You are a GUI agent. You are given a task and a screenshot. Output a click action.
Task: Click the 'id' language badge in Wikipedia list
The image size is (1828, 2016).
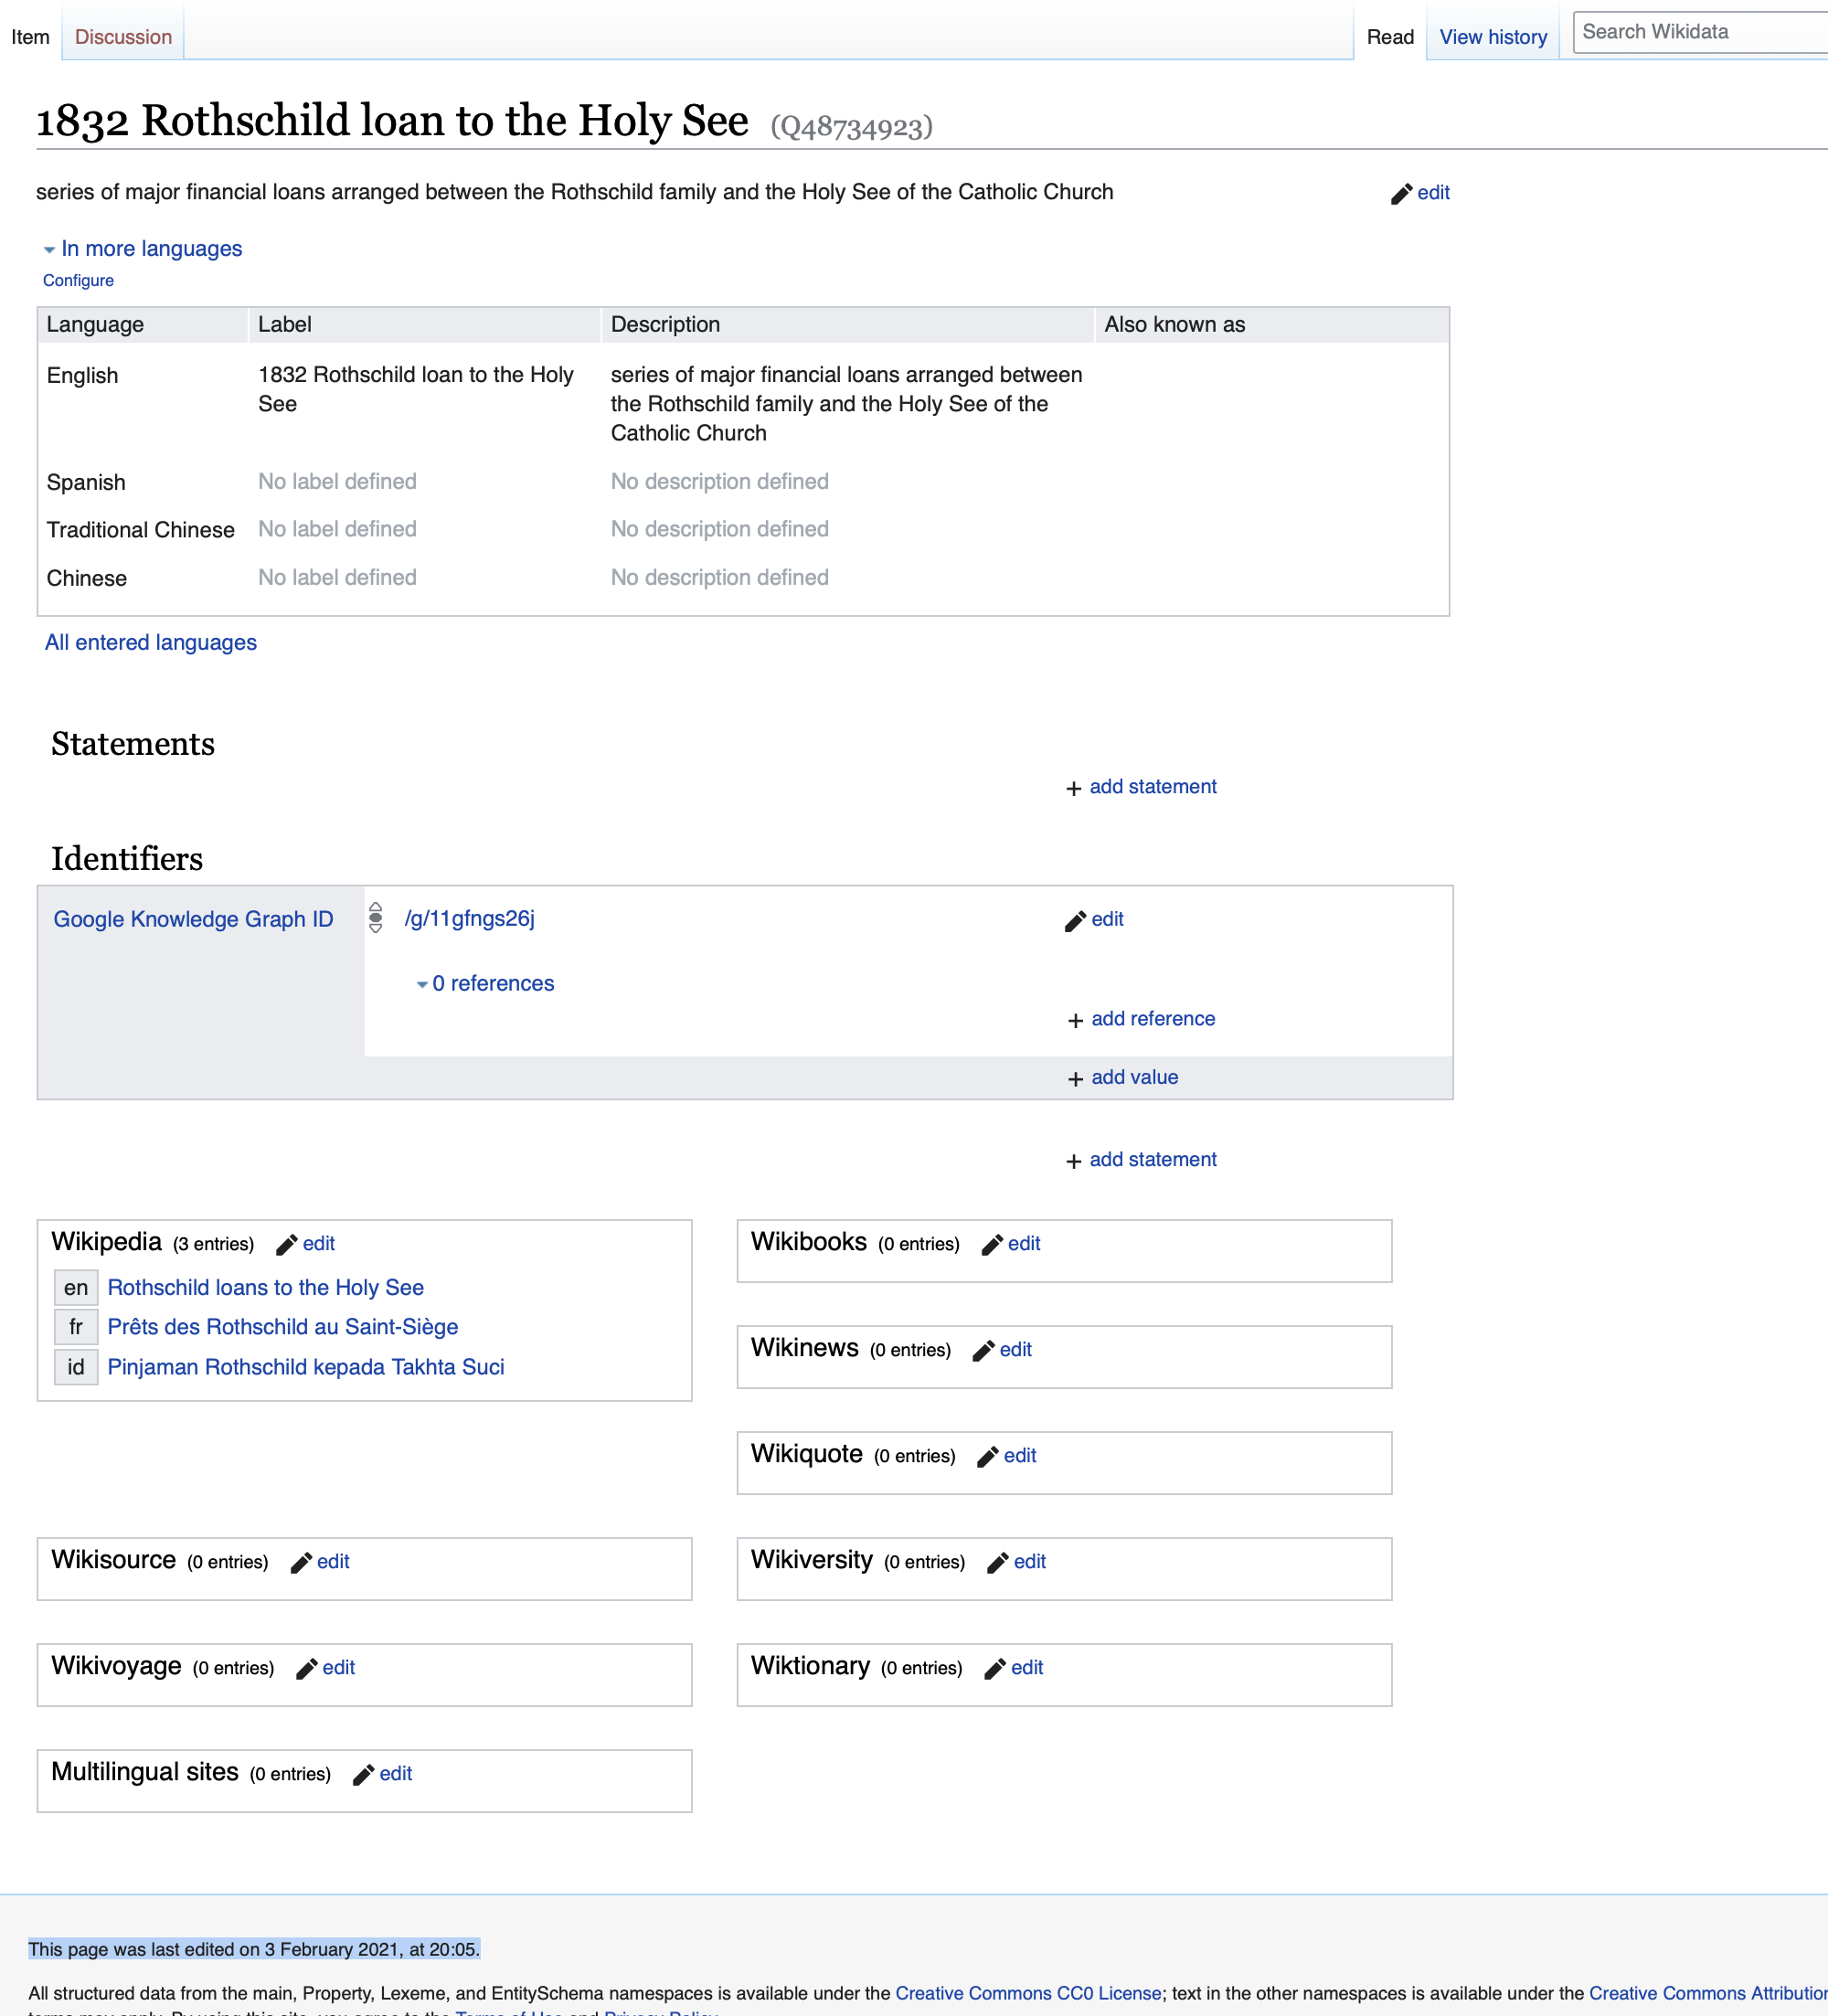click(76, 1367)
